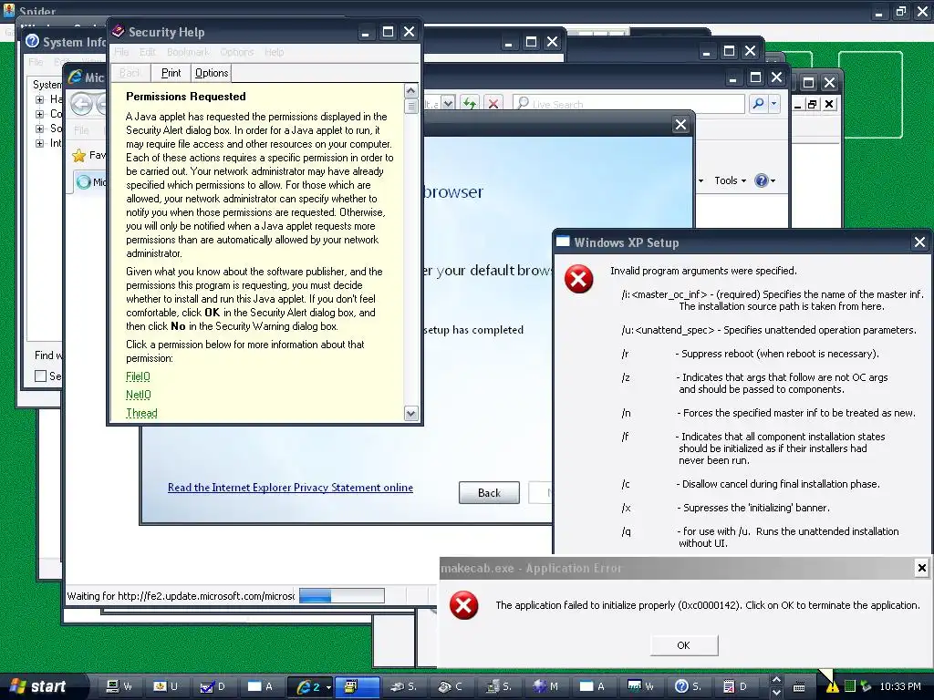Screen dimensions: 934x700
Task: Open last taskbar item labeled D
Action: 735,686
